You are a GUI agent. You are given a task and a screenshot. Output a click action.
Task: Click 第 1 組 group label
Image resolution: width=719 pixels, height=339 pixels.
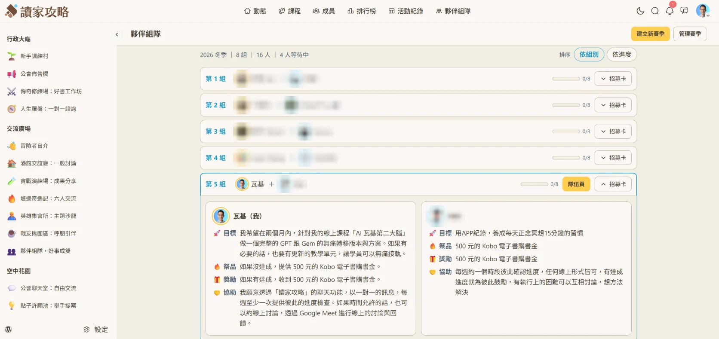(x=215, y=79)
